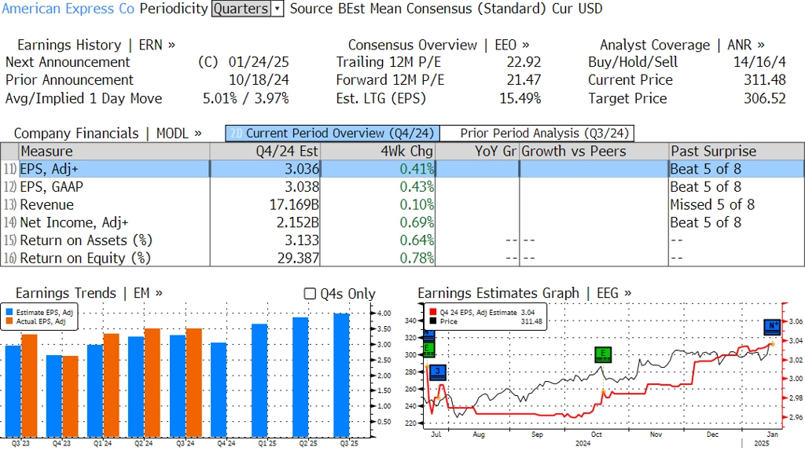Select the EPS, GAAP row
This screenshot has height=451, width=805.
(x=402, y=187)
